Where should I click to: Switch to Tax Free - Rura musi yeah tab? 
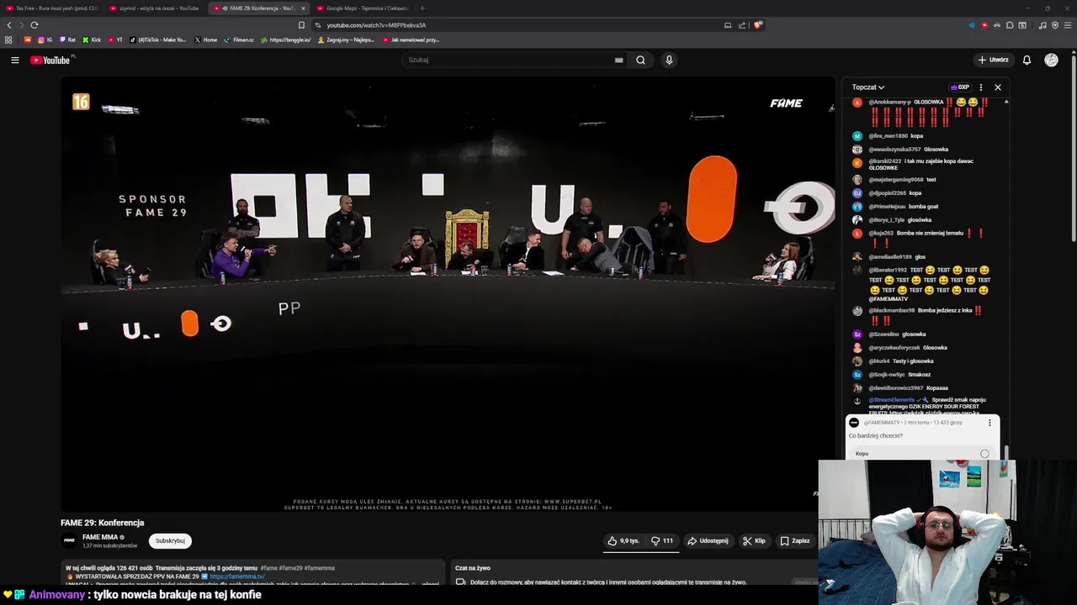tap(51, 8)
